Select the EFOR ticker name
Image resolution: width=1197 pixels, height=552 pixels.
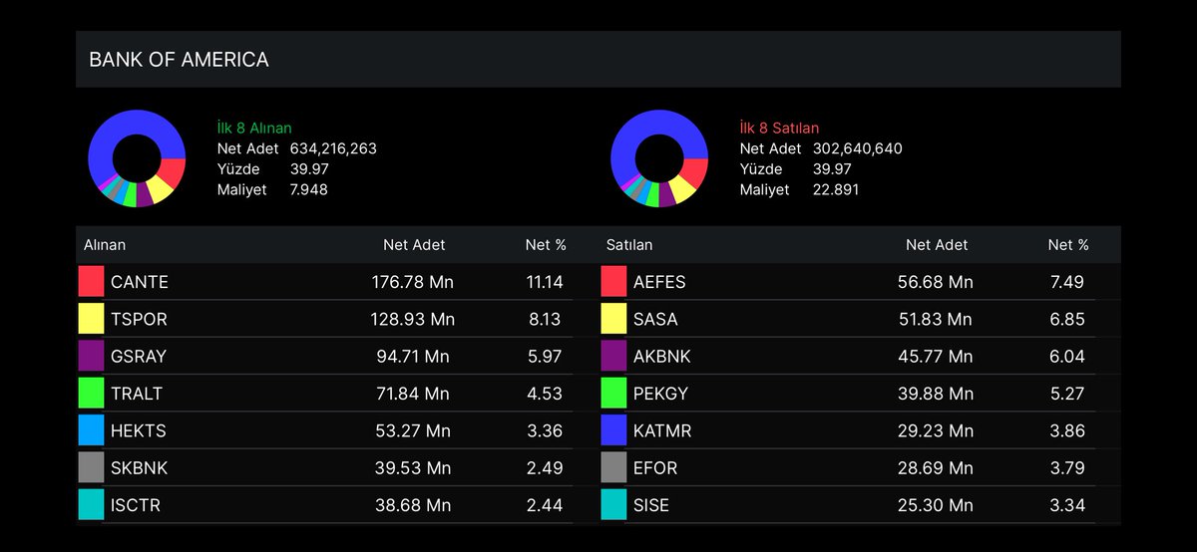[656, 468]
